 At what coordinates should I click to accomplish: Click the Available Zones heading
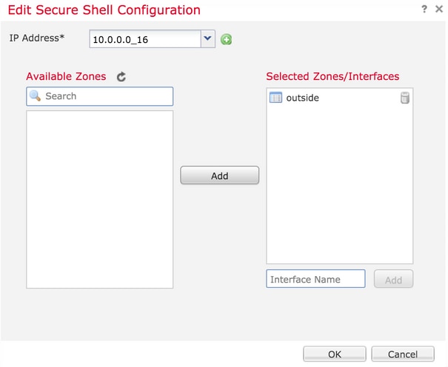tap(66, 76)
